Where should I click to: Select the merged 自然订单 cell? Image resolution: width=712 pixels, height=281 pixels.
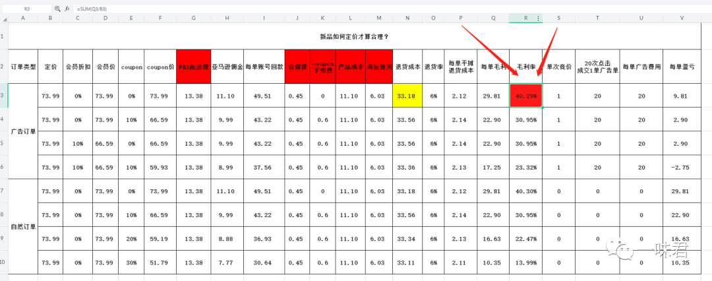pos(22,226)
